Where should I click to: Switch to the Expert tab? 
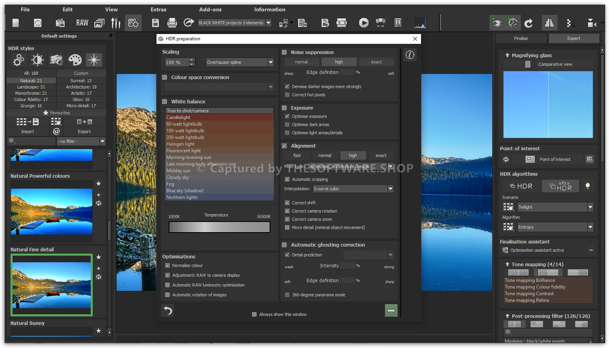click(x=574, y=38)
